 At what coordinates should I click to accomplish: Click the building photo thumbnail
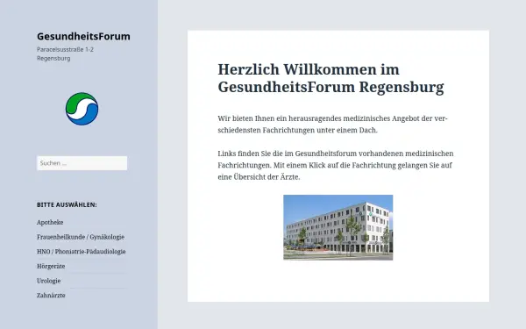(338, 227)
